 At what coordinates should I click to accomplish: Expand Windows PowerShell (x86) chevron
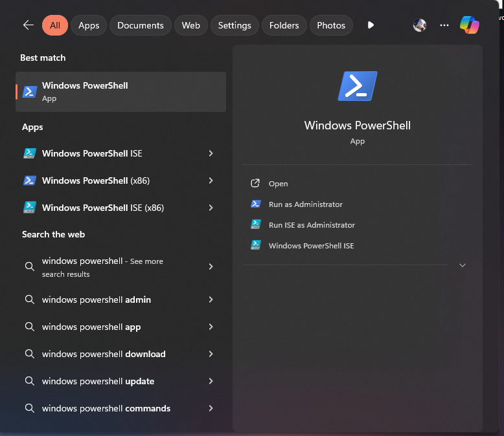(x=211, y=180)
